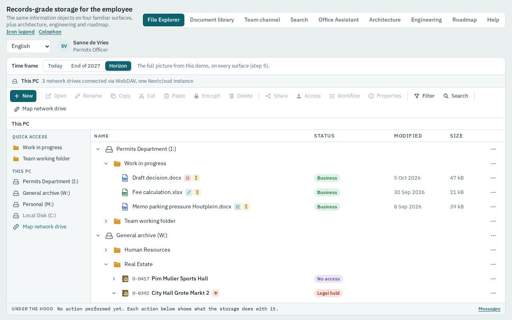
Task: Go to the Roadmap tab
Action: [464, 20]
